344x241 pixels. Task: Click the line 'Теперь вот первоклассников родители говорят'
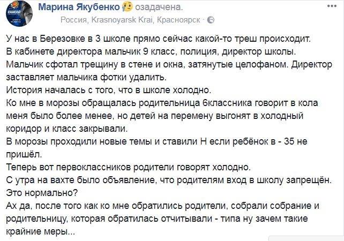[x=128, y=167]
